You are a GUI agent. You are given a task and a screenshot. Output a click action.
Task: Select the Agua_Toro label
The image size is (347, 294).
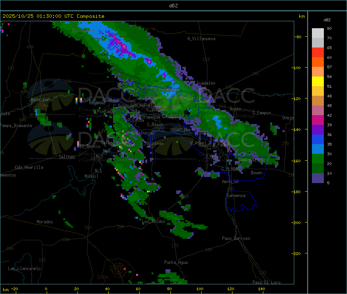(x=41, y=100)
